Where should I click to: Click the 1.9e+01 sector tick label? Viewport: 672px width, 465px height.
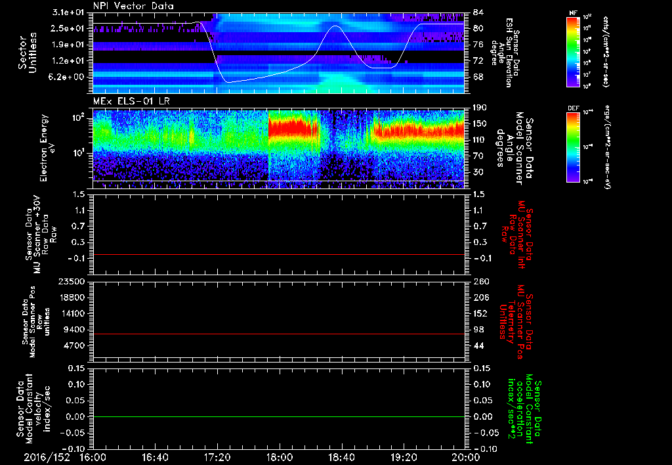tap(68, 45)
